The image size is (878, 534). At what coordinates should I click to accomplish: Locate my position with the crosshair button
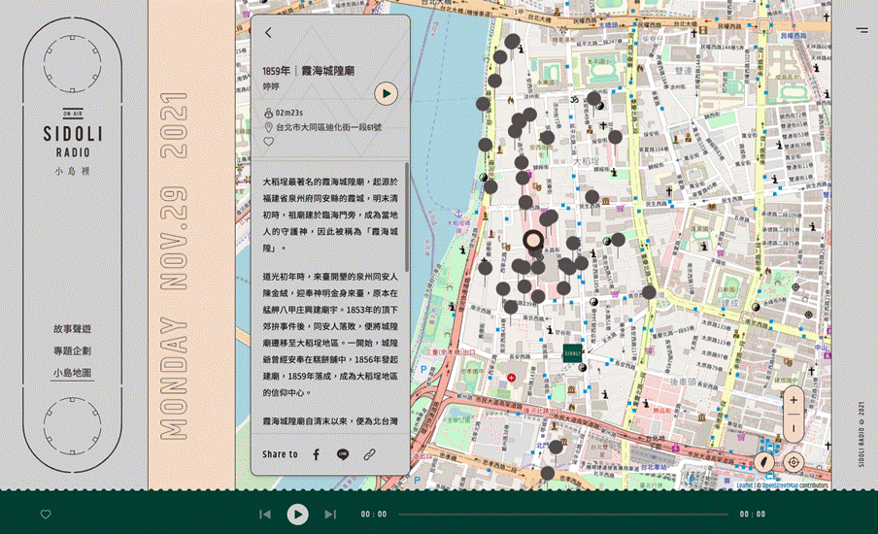[x=794, y=463]
